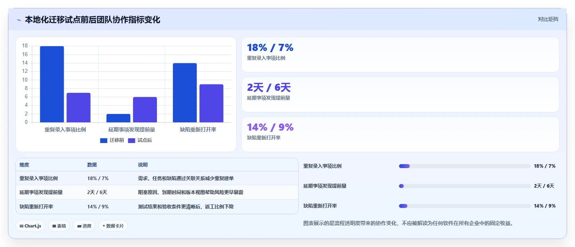
Task: Click the 维度 column header
Action: (x=24, y=165)
